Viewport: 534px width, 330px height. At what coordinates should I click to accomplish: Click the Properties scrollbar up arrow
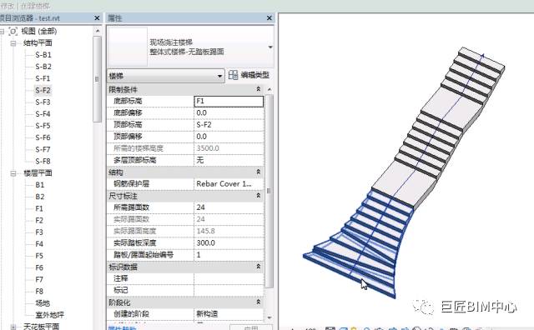270,89
